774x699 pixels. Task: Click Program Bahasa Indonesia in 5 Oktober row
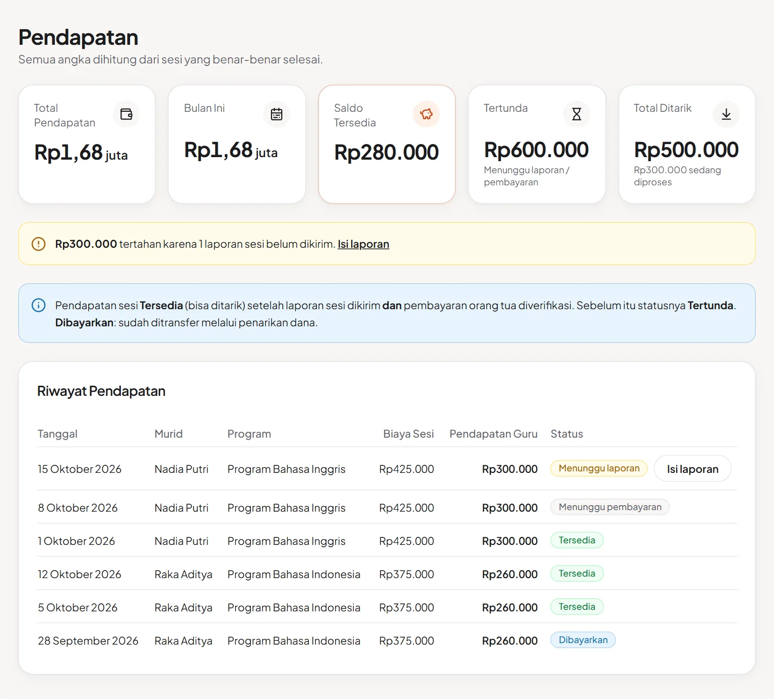coord(294,608)
